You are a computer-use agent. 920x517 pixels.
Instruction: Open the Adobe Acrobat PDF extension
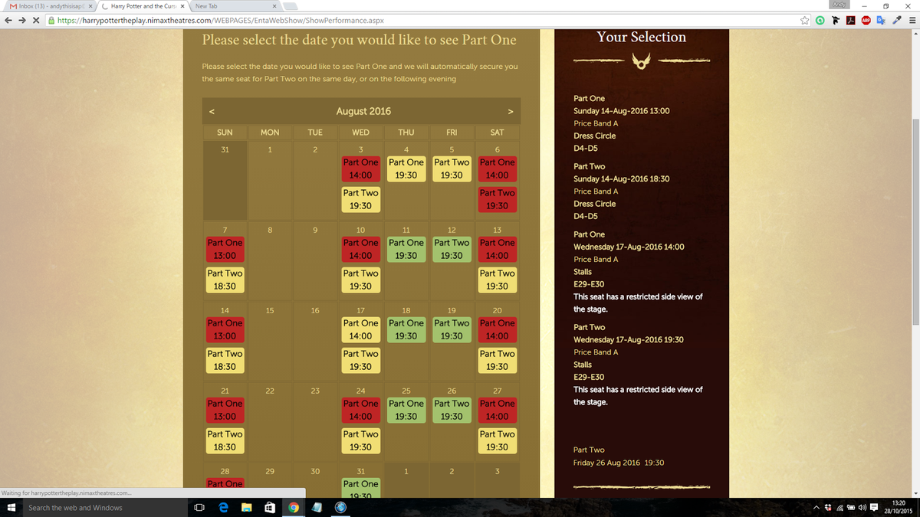851,21
